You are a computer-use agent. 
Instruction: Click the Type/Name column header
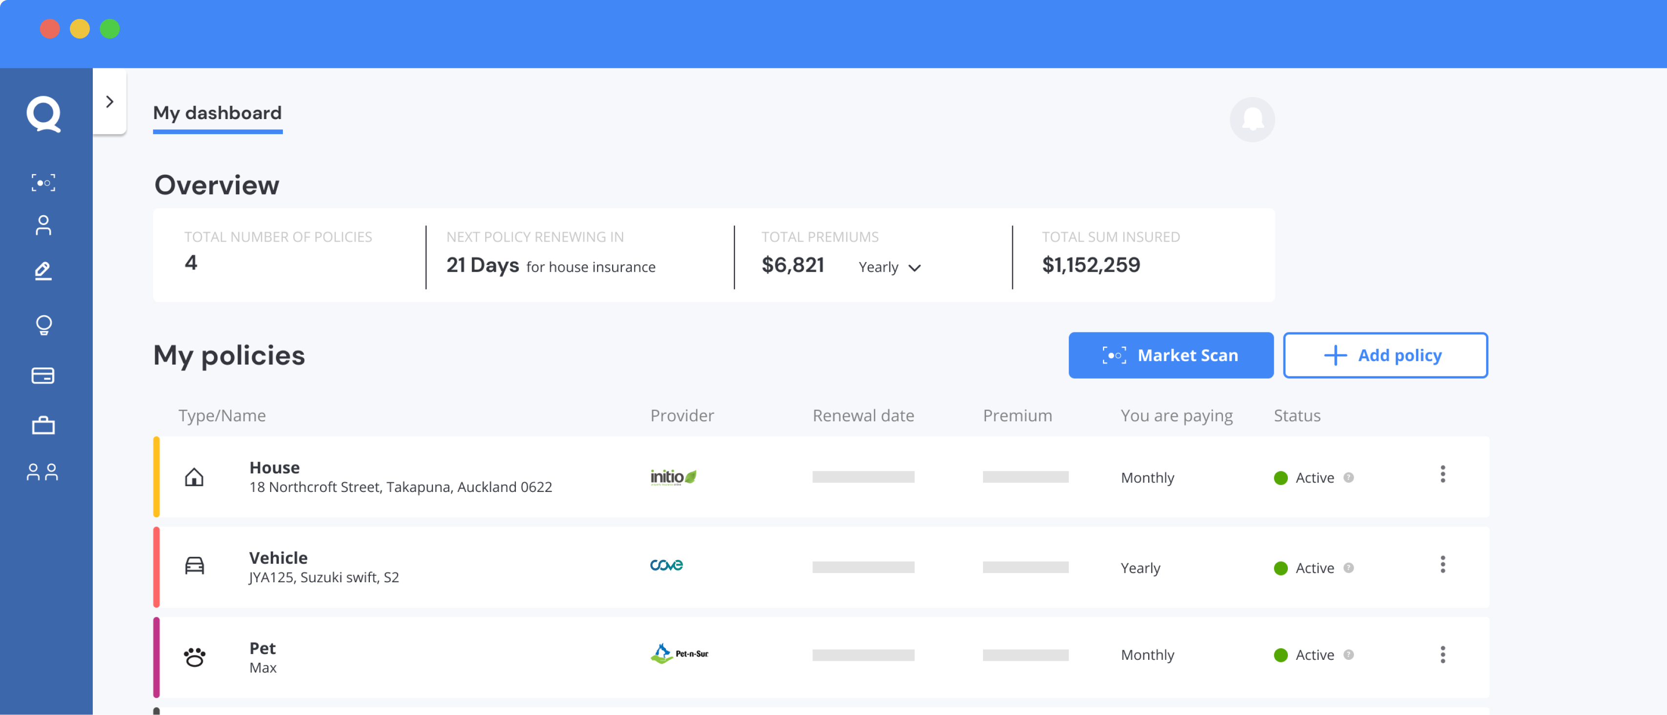[x=222, y=416]
